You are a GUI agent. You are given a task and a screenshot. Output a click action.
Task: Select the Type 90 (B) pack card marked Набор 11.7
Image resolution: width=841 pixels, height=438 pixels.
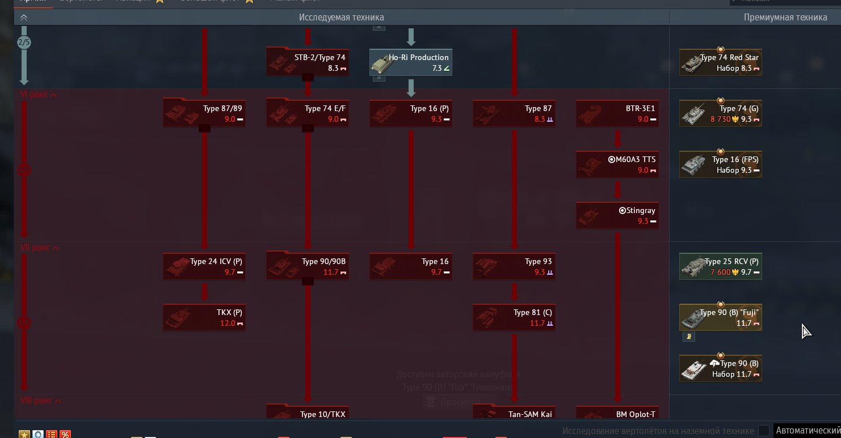tap(721, 368)
